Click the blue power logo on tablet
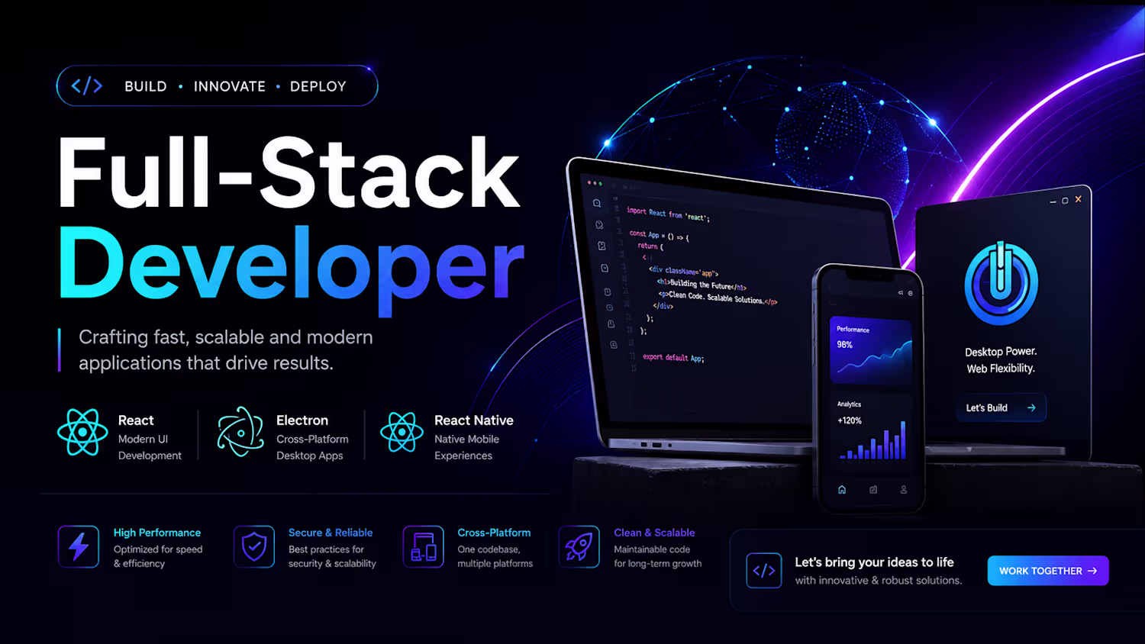Viewport: 1145px width, 644px height. (1001, 283)
